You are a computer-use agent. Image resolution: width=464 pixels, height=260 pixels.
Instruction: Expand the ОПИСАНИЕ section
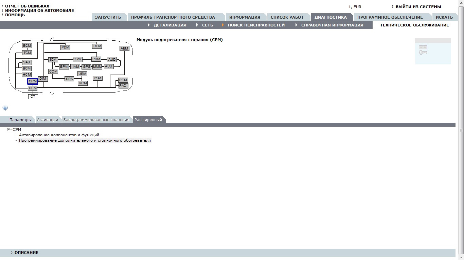pos(26,253)
